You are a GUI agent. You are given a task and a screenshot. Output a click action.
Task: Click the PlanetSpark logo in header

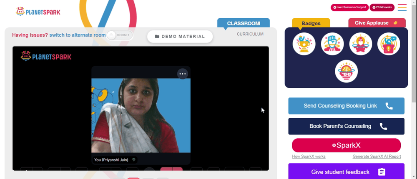pyautogui.click(x=38, y=12)
